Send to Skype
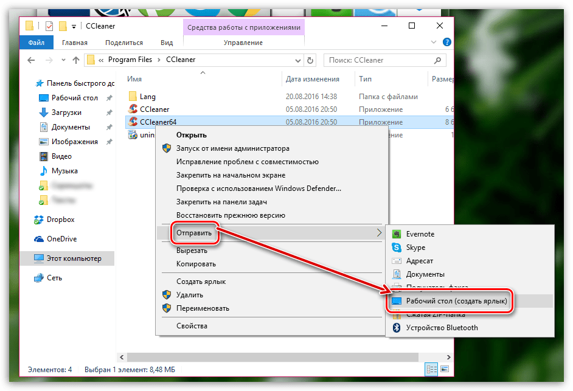Viewport: 573px width, 391px height. [x=415, y=247]
